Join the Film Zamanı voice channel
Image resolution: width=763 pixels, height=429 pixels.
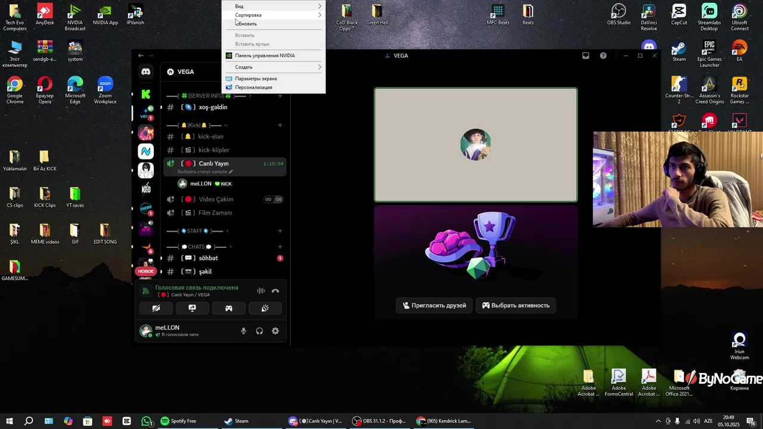[x=225, y=213]
